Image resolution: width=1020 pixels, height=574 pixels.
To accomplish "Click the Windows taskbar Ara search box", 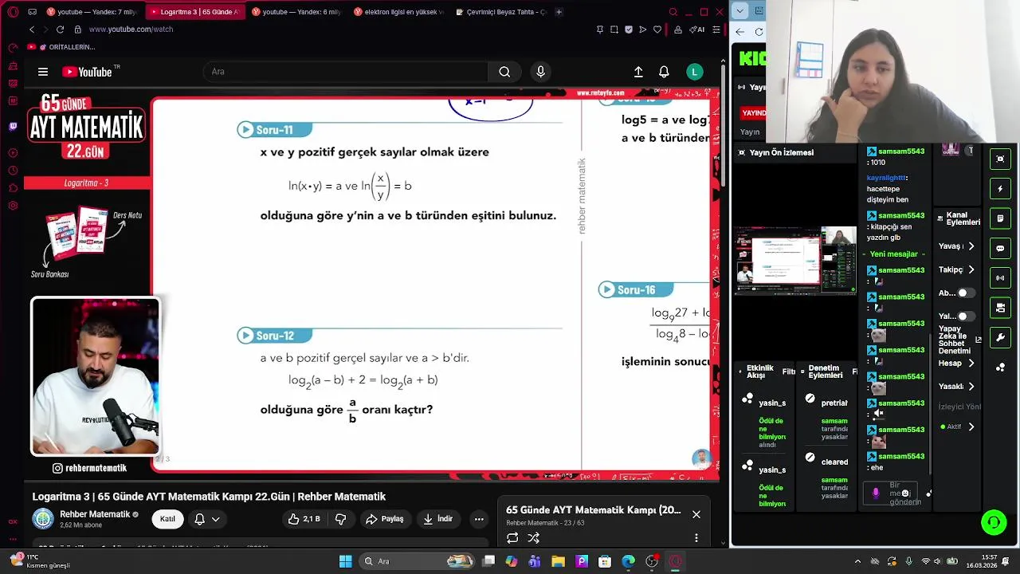I will tap(415, 561).
